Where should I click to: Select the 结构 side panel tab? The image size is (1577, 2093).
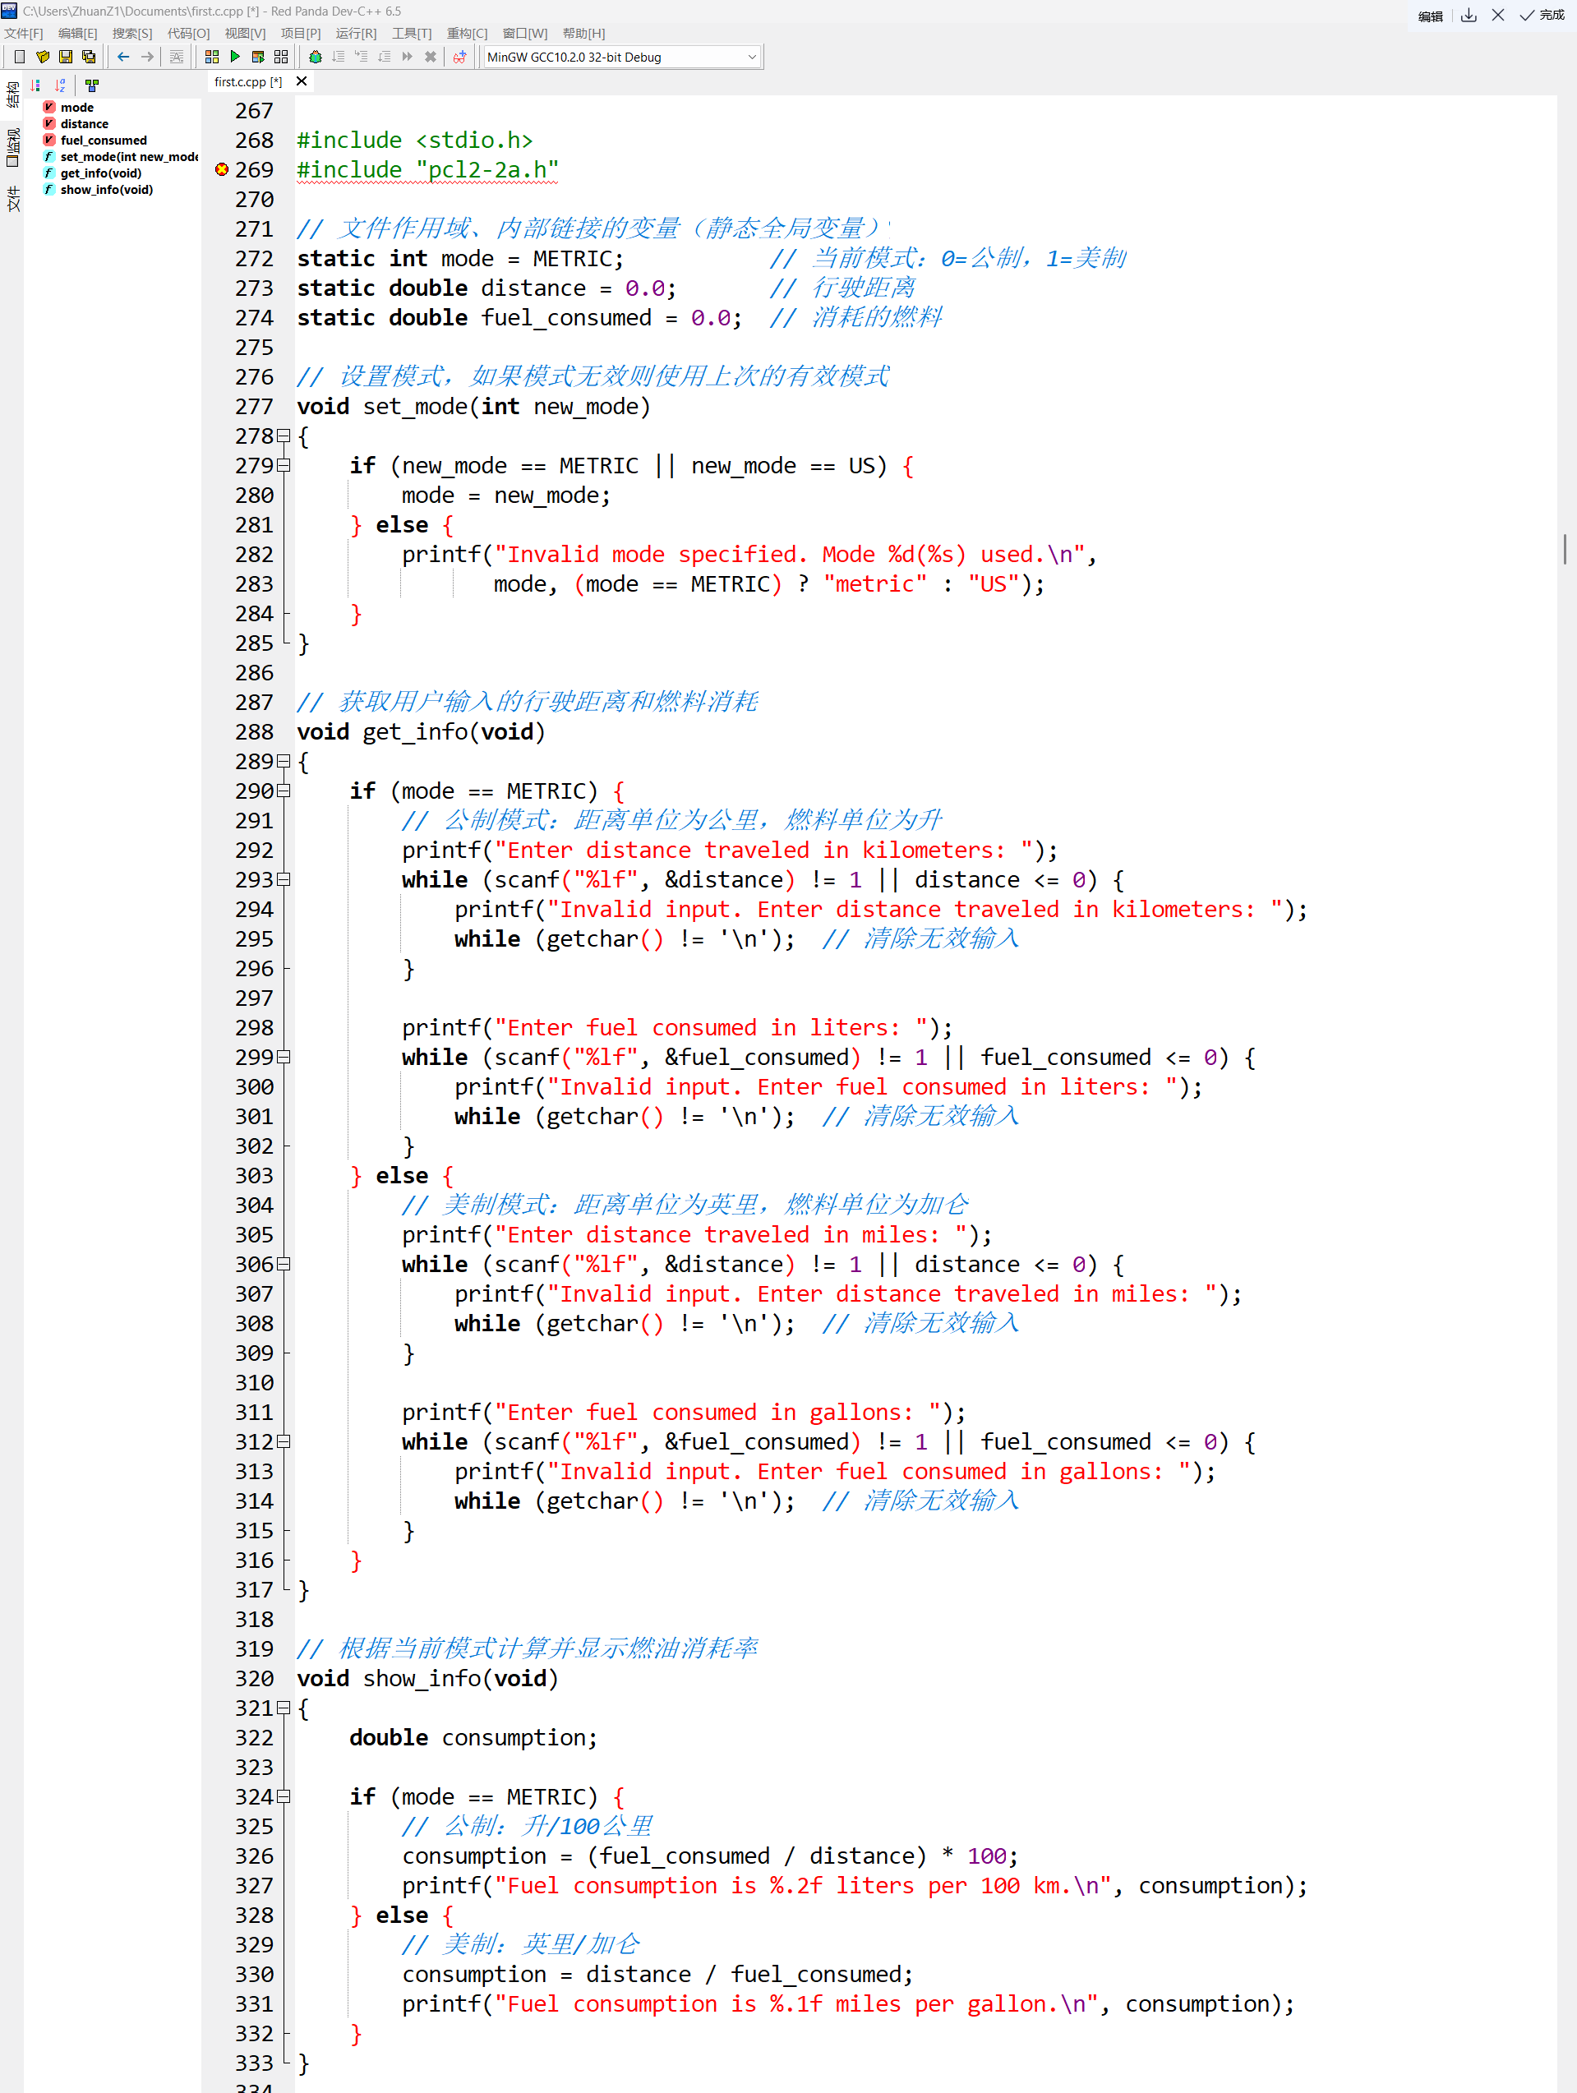[12, 95]
